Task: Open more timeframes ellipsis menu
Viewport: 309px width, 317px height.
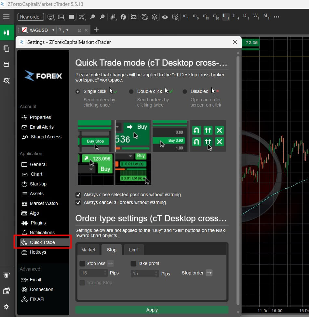Action: tap(276, 17)
